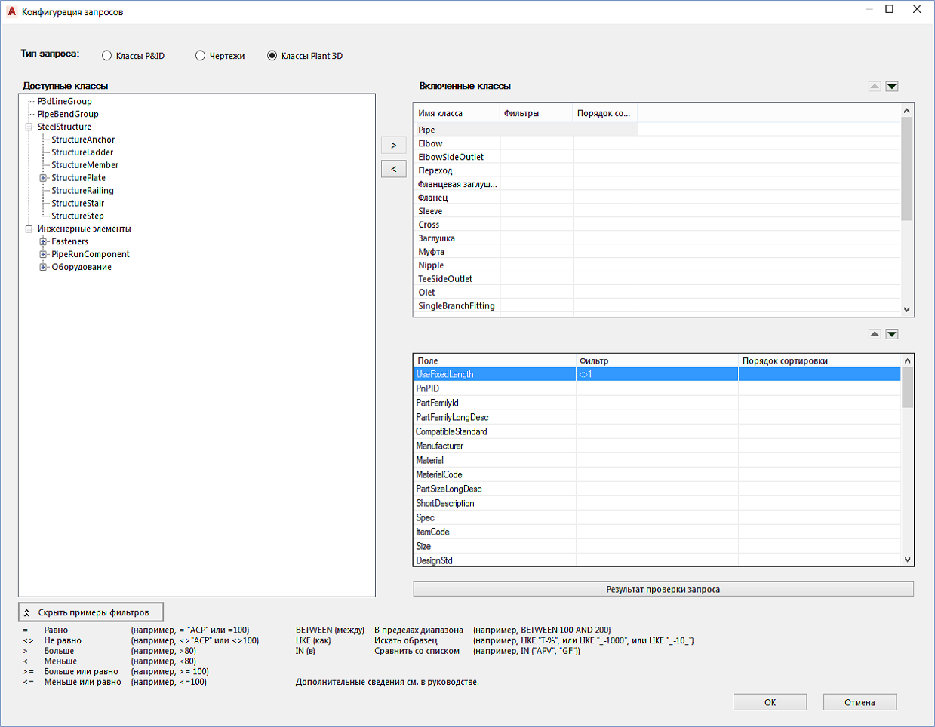
Task: Select PipeBendGroup in available classes
Action: 68,114
